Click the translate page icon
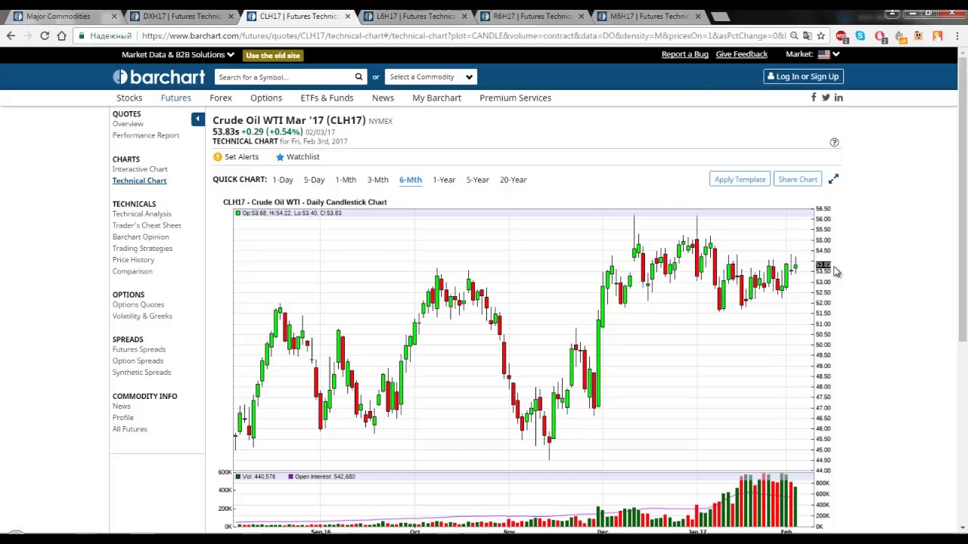The image size is (968, 544). click(807, 36)
